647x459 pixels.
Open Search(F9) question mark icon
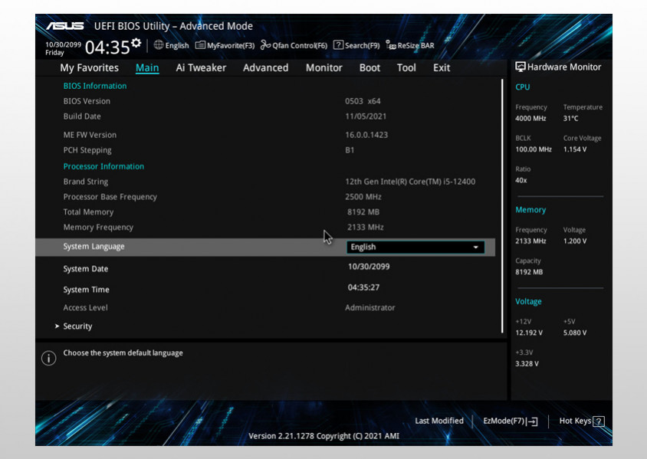338,45
